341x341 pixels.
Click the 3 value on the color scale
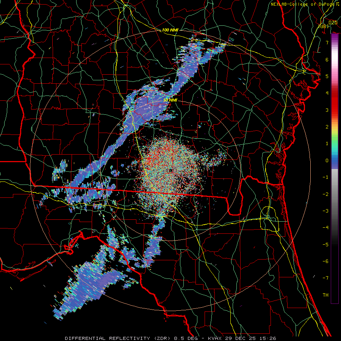[x=327, y=110]
